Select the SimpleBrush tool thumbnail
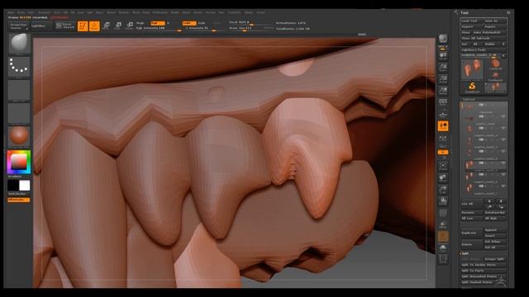 [x=472, y=87]
